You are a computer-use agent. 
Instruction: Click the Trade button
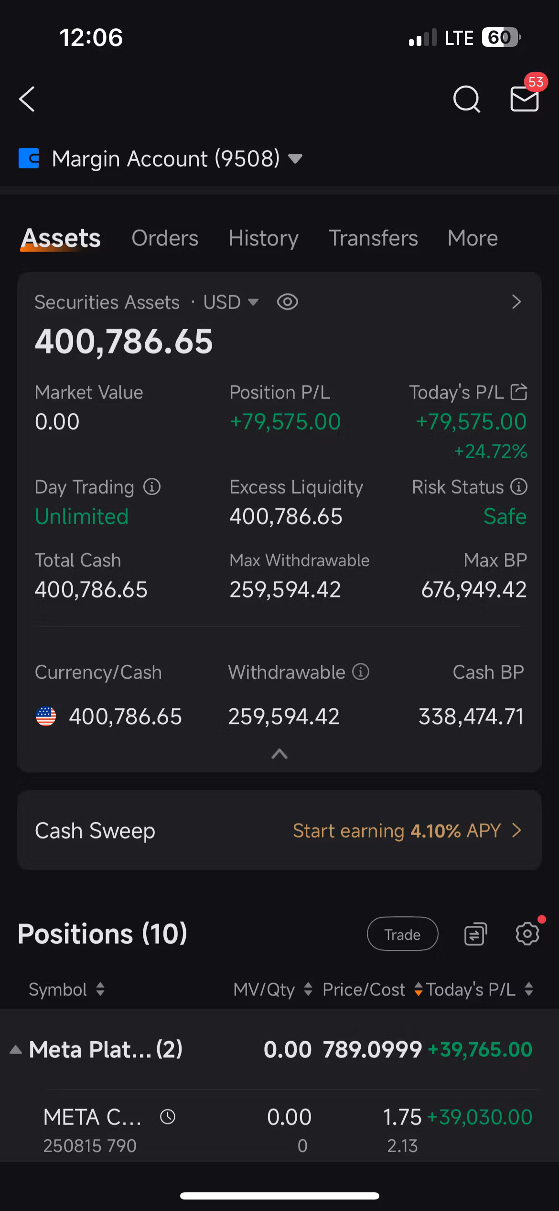[402, 934]
